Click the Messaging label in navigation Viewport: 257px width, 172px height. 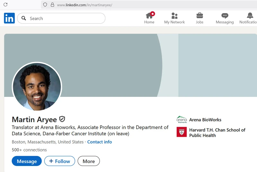[x=225, y=22]
